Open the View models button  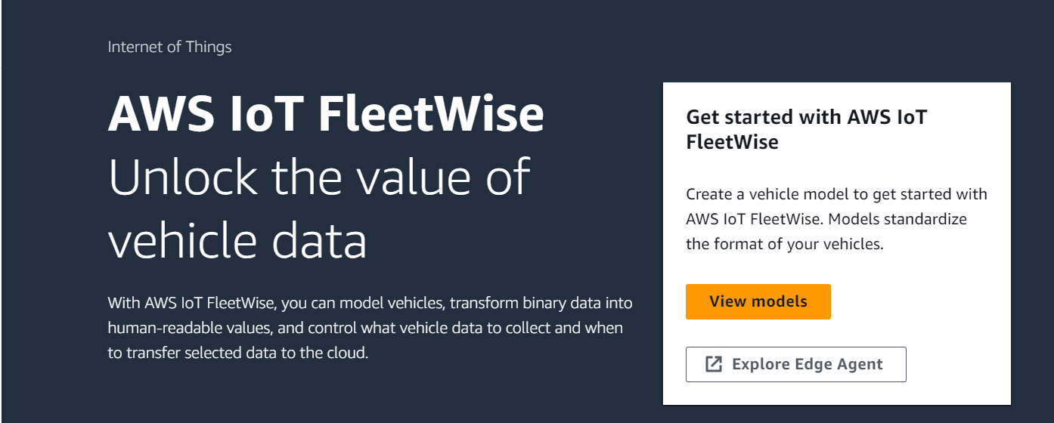click(x=758, y=301)
